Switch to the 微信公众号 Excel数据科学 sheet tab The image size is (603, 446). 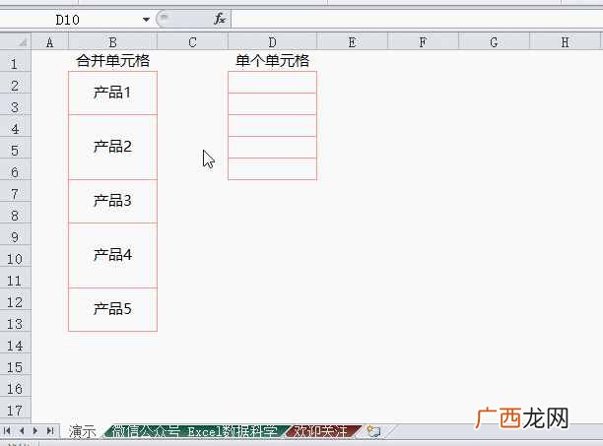tap(196, 431)
